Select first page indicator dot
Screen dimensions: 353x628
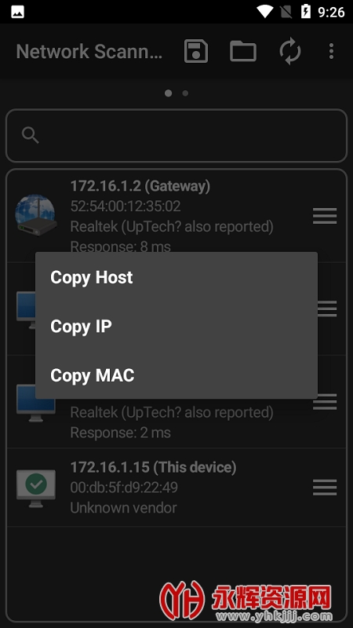pyautogui.click(x=169, y=93)
